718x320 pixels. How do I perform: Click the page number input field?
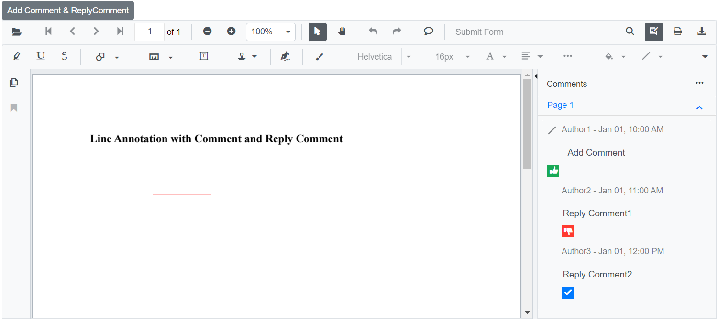pos(149,32)
